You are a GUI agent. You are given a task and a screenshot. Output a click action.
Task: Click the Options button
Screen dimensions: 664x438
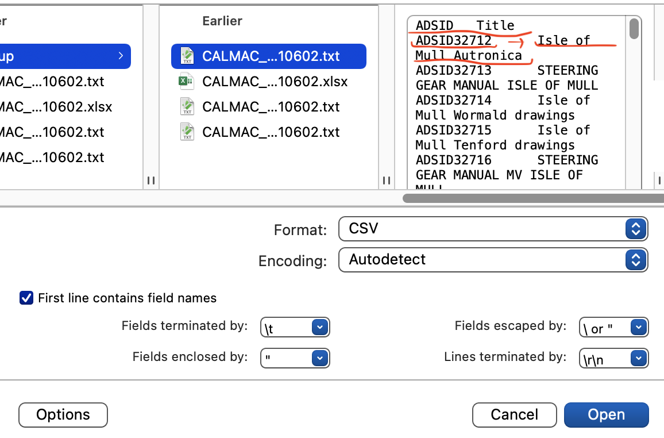63,414
